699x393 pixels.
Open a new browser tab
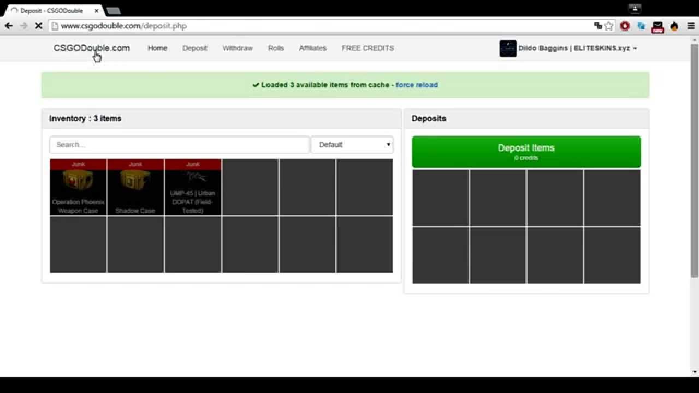[x=113, y=10]
